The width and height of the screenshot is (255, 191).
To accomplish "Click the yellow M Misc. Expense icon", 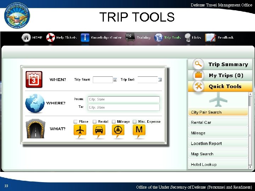I will [x=139, y=131].
